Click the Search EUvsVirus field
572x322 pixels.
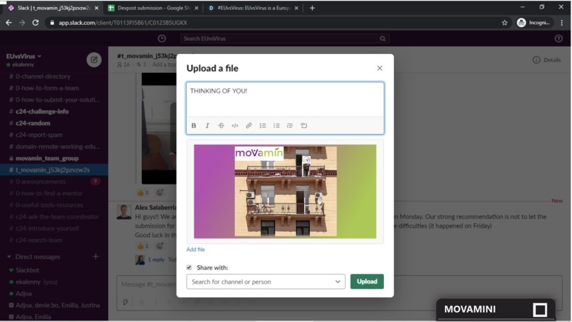285,38
